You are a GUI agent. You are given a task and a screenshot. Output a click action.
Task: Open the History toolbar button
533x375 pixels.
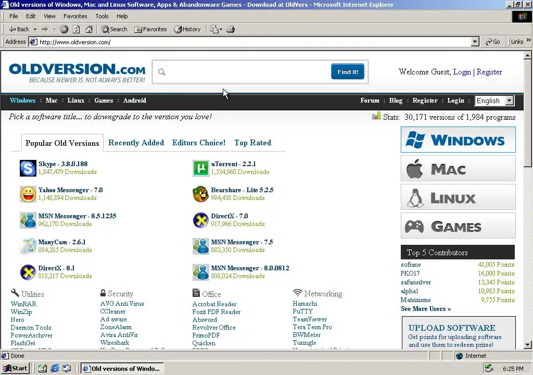(187, 29)
